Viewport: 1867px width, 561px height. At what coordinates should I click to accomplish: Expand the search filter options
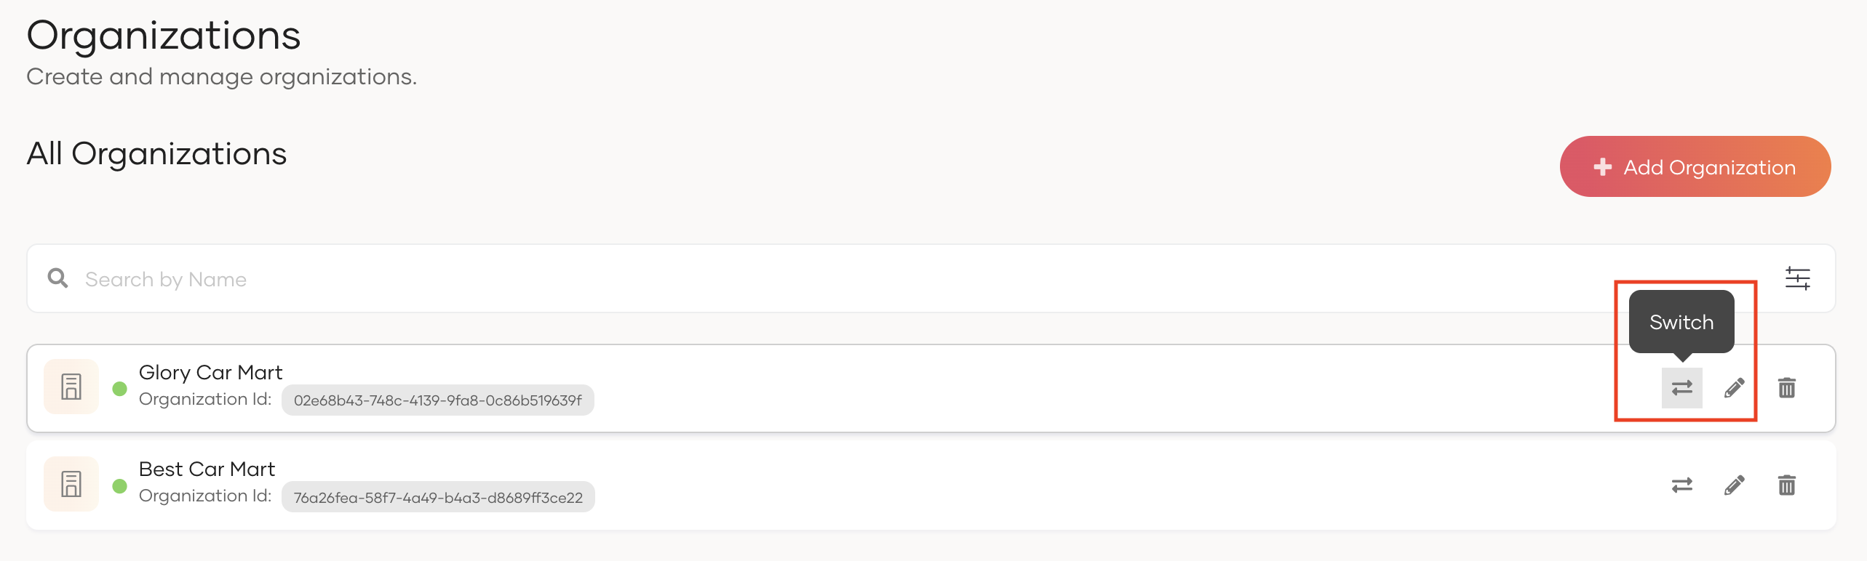1798,278
